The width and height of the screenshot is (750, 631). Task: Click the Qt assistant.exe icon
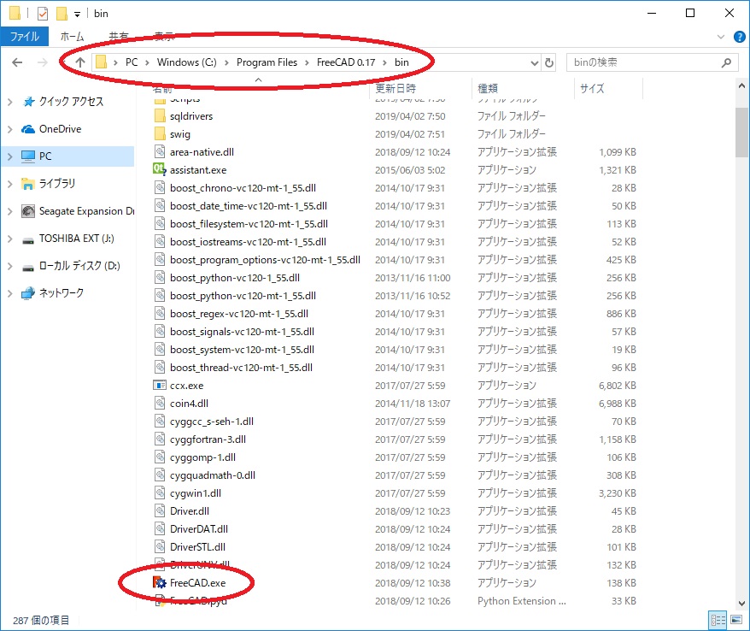[x=159, y=169]
